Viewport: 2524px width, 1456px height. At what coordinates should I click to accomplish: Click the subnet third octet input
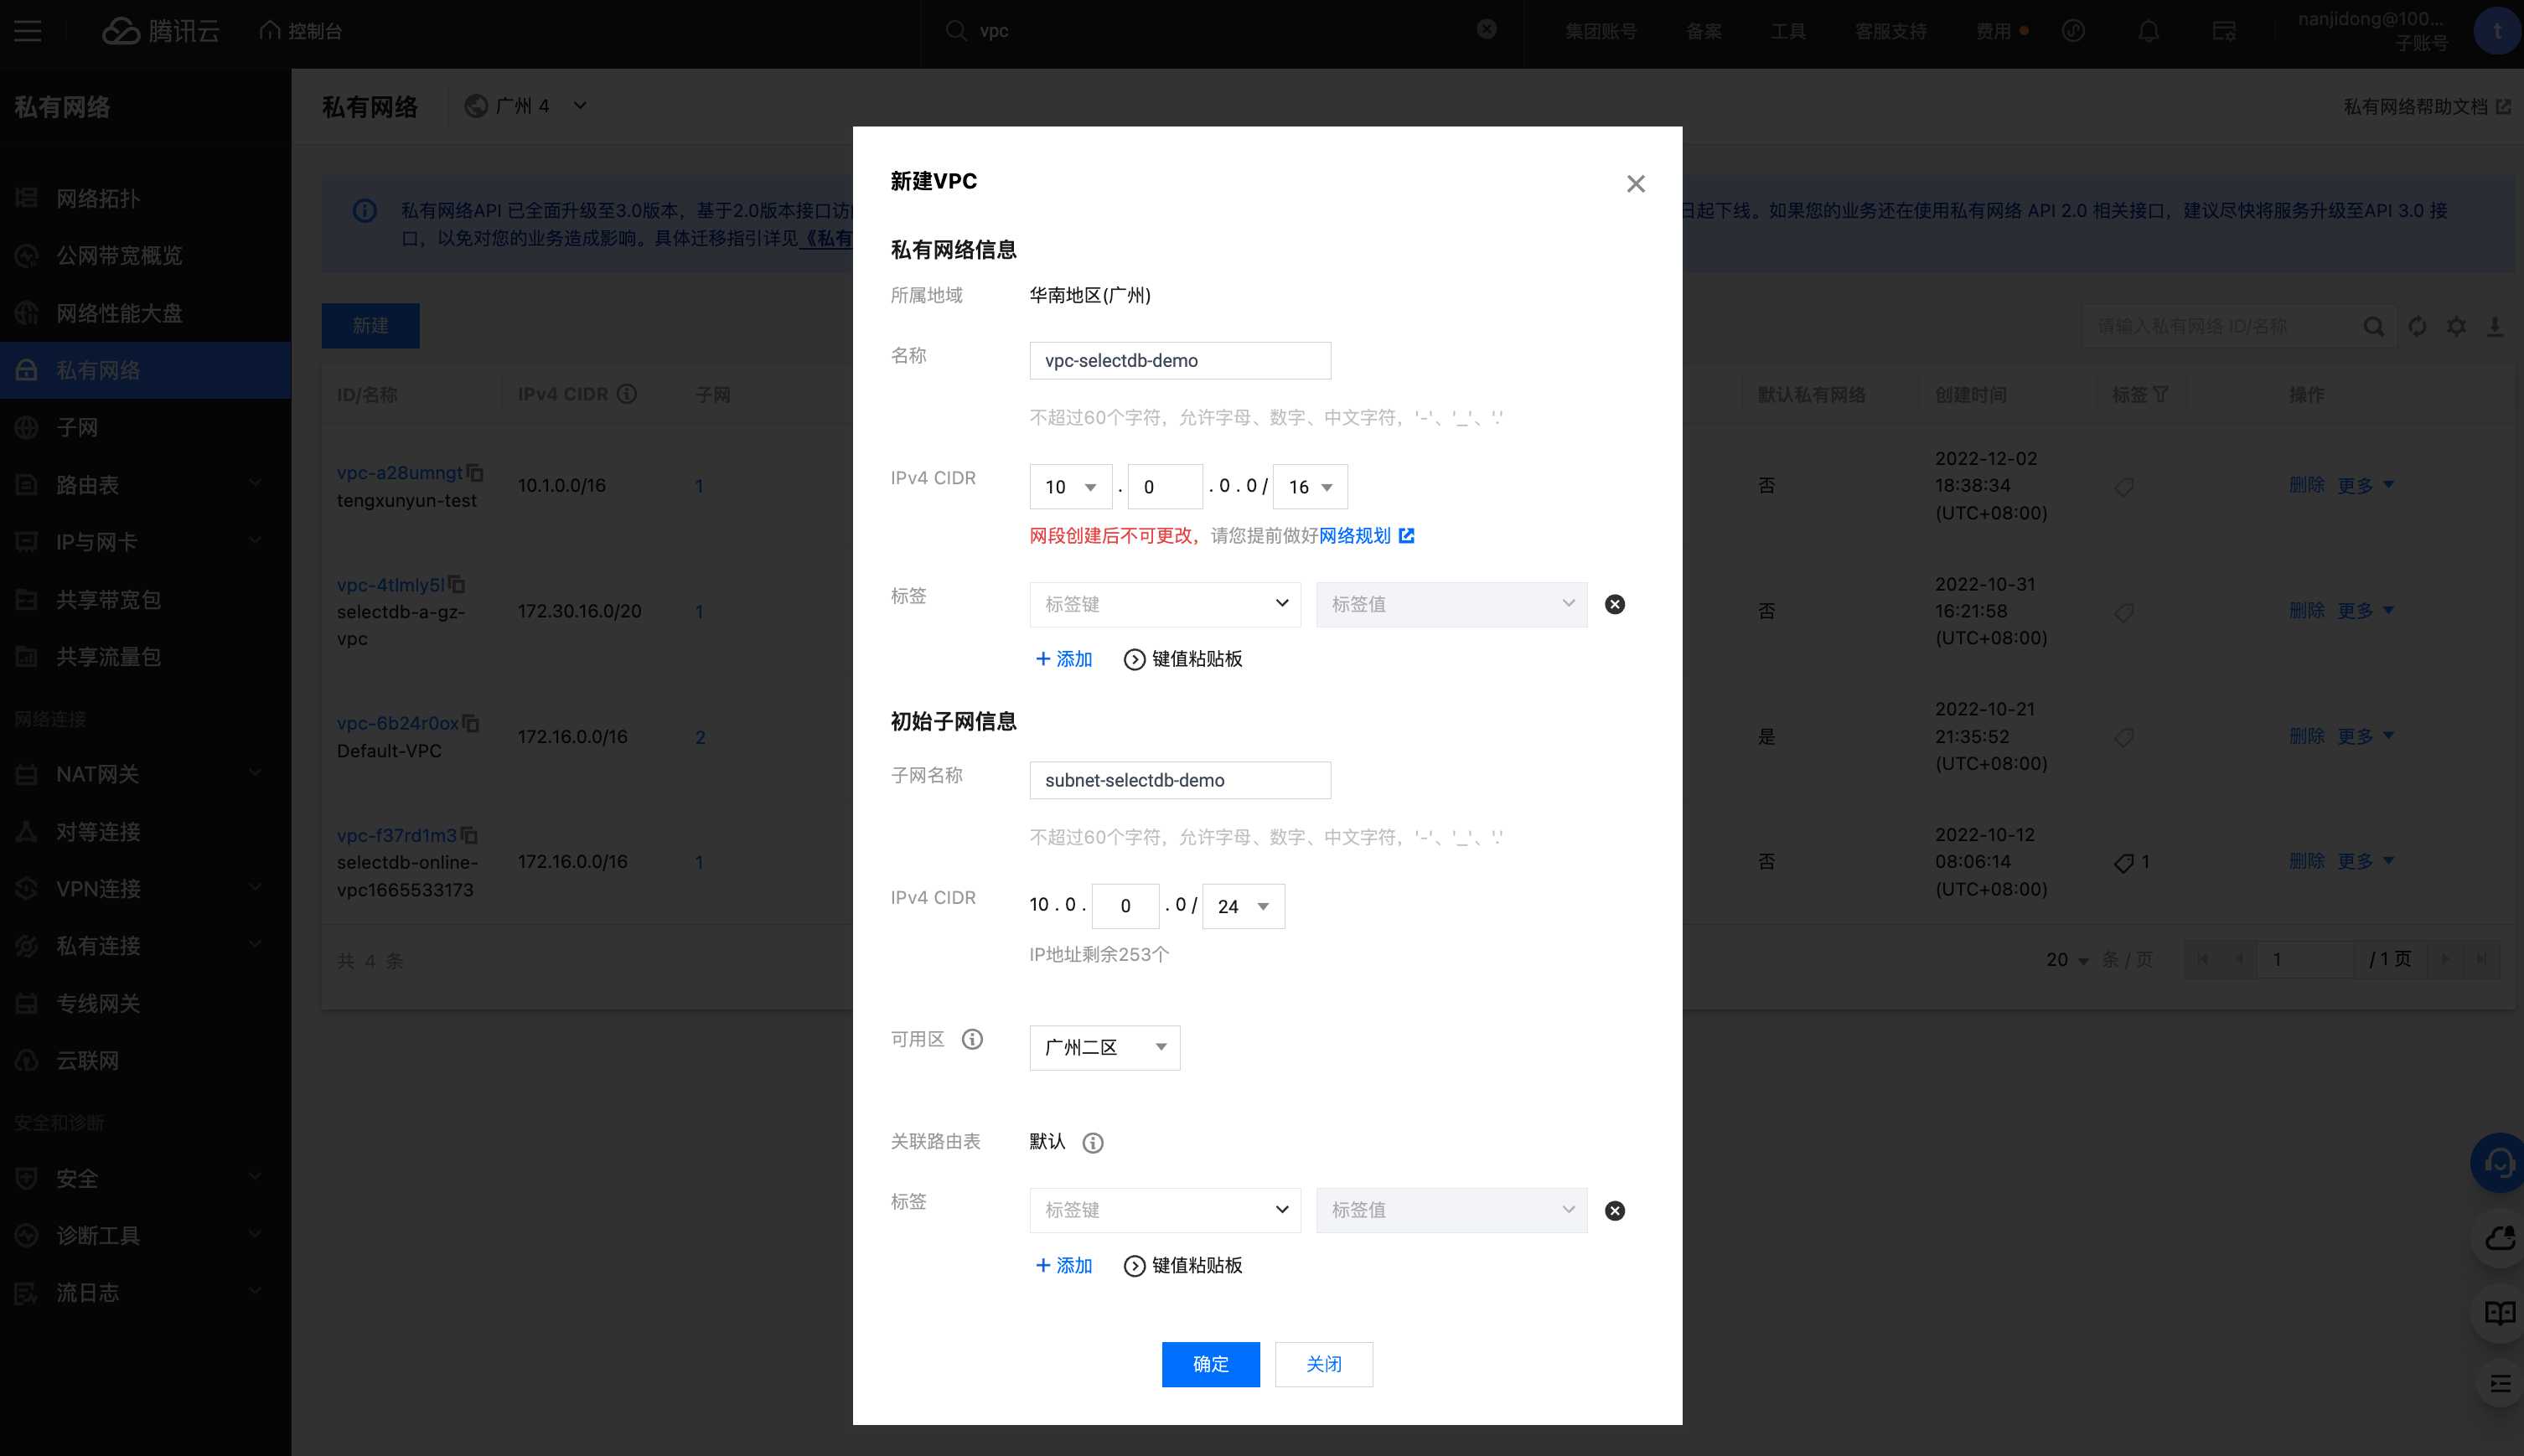click(1125, 906)
